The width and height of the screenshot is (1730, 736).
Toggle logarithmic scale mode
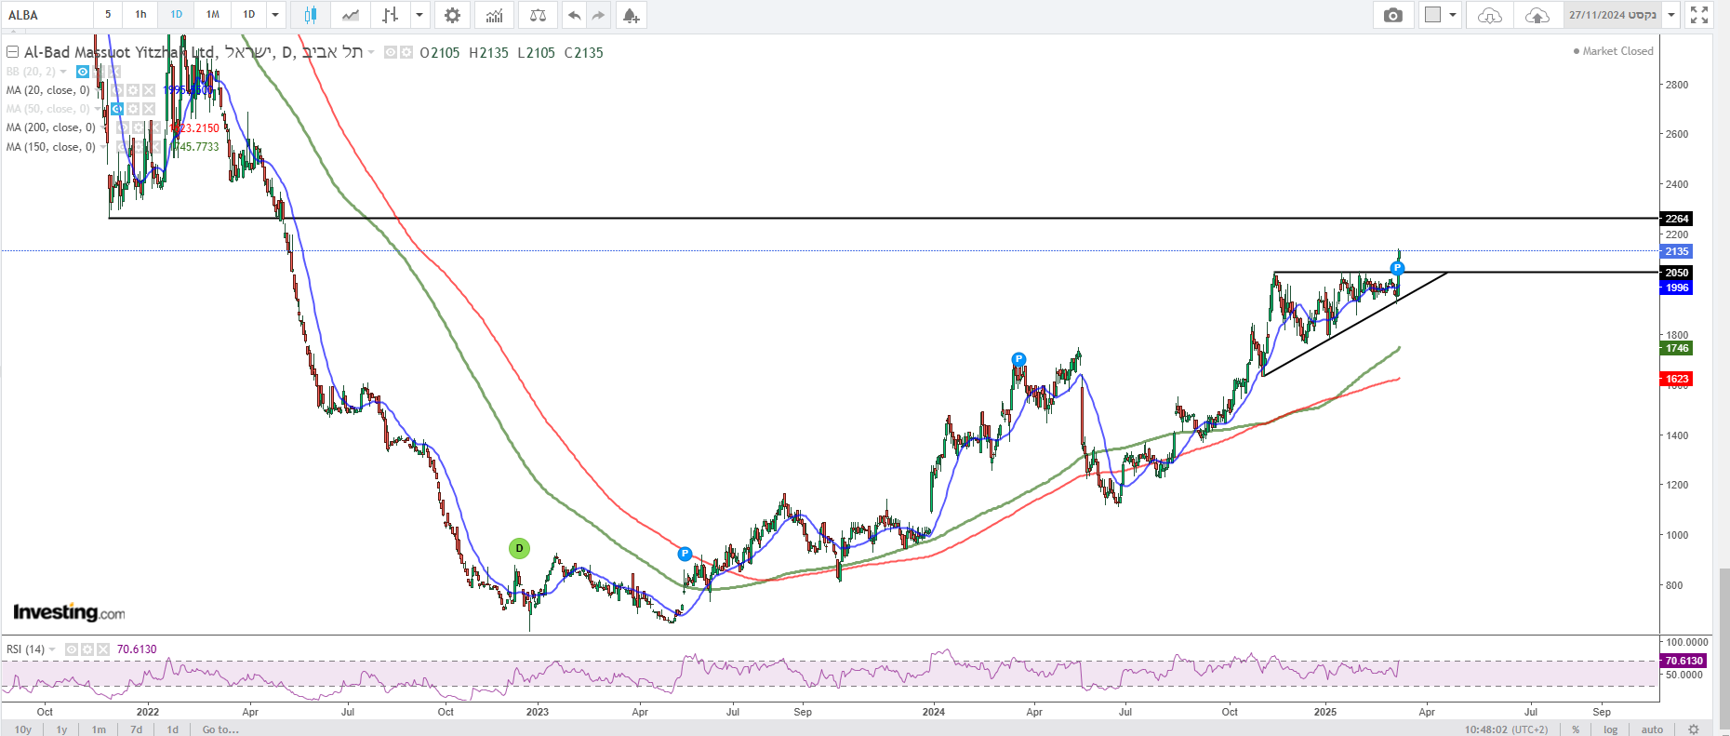click(x=1611, y=729)
